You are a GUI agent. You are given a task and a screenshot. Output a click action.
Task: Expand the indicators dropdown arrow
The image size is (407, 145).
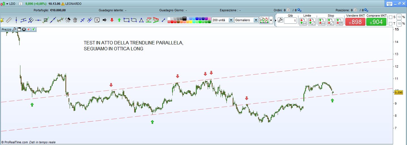[x=271, y=20]
